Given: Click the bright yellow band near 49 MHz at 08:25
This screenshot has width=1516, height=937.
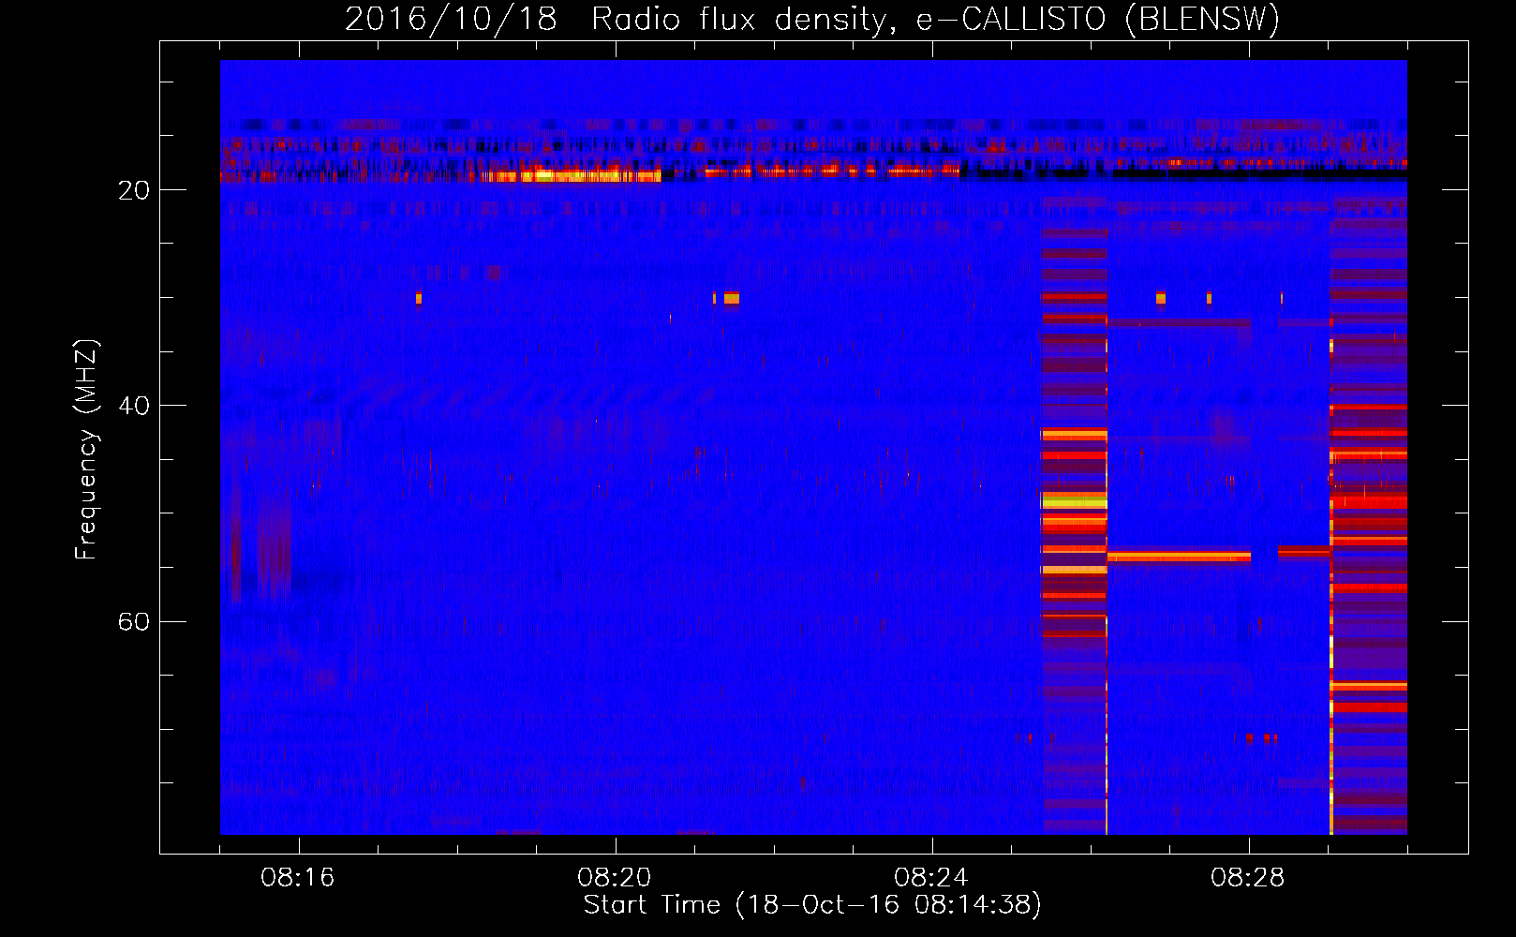Looking at the screenshot, I should click(x=1074, y=502).
